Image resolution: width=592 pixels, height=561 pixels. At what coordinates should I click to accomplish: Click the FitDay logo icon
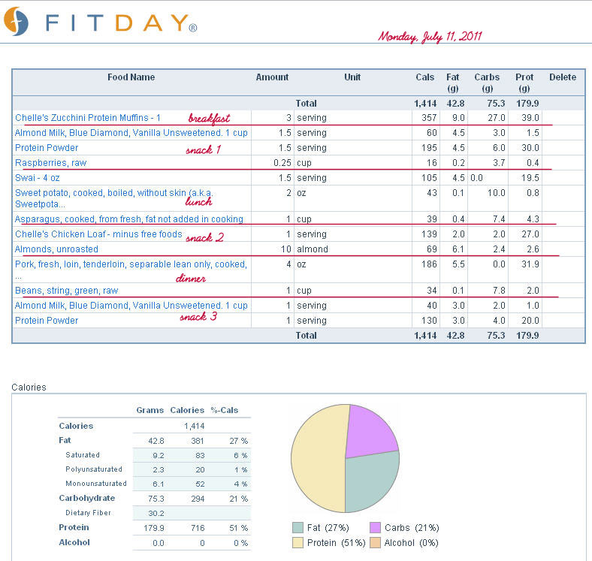coord(16,21)
